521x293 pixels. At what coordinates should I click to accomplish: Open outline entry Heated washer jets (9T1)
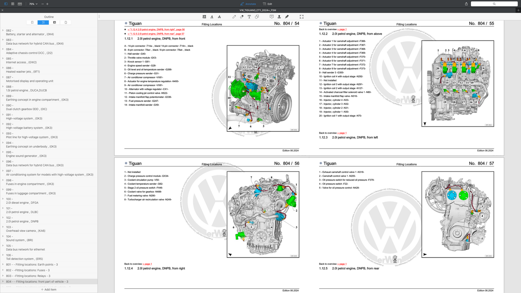(23, 72)
